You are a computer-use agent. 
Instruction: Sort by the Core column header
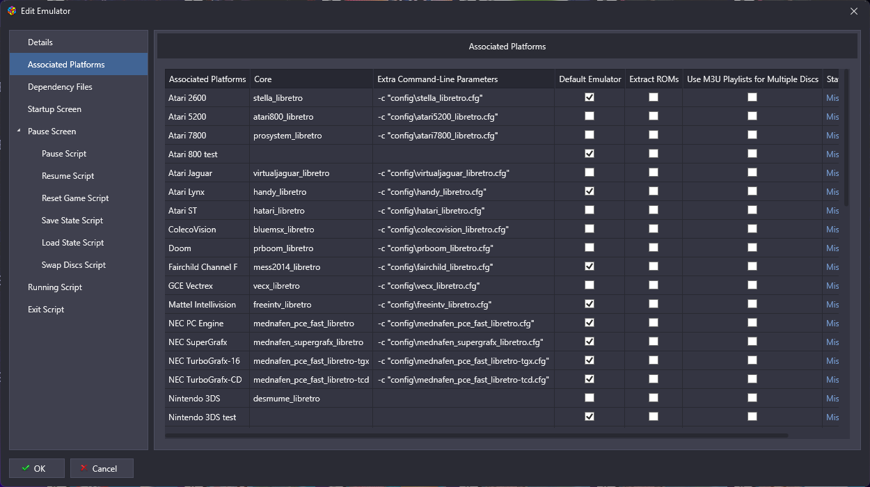click(x=263, y=79)
